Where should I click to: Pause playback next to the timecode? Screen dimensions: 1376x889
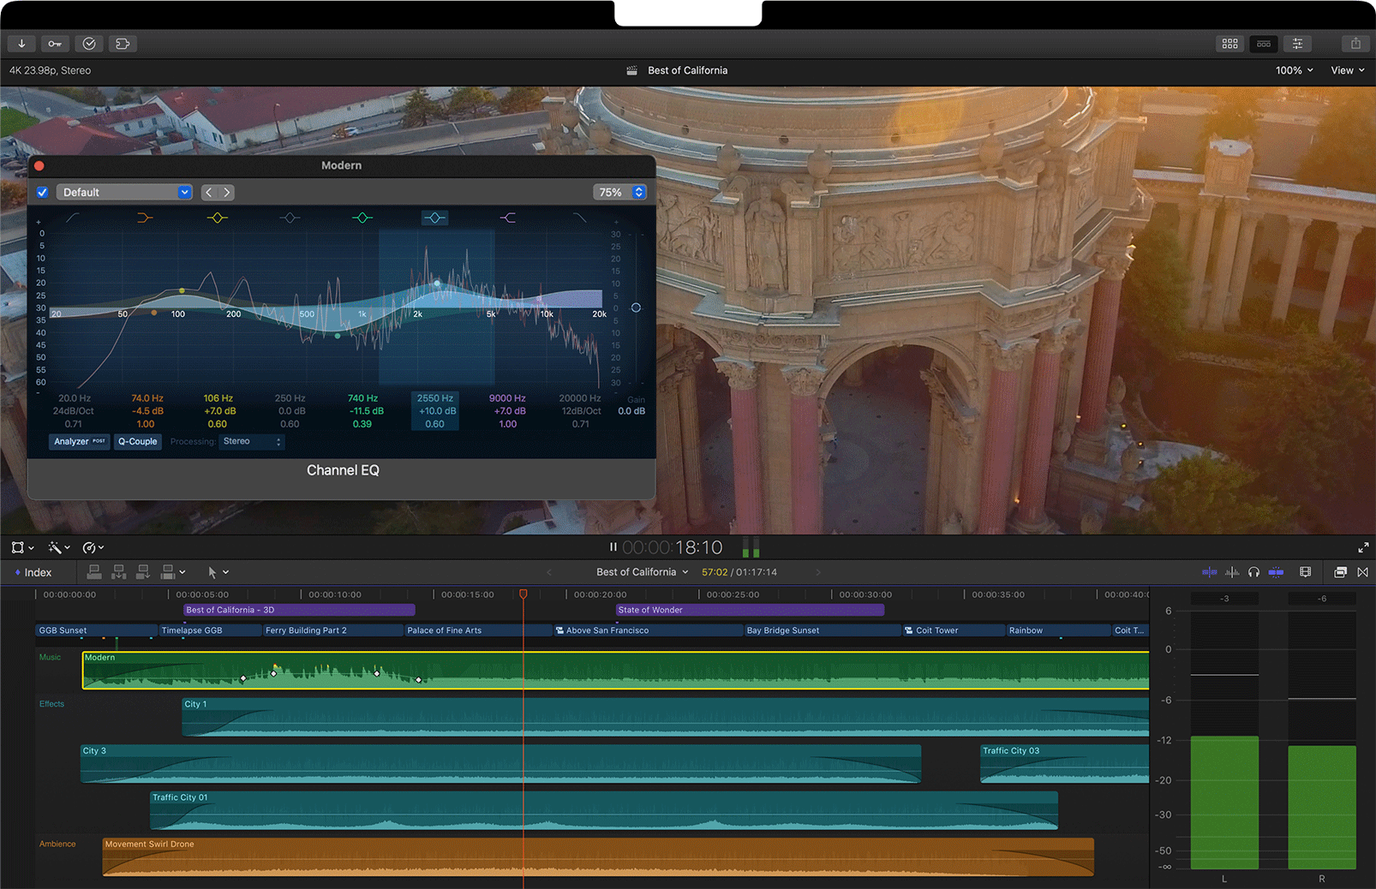[x=613, y=547]
